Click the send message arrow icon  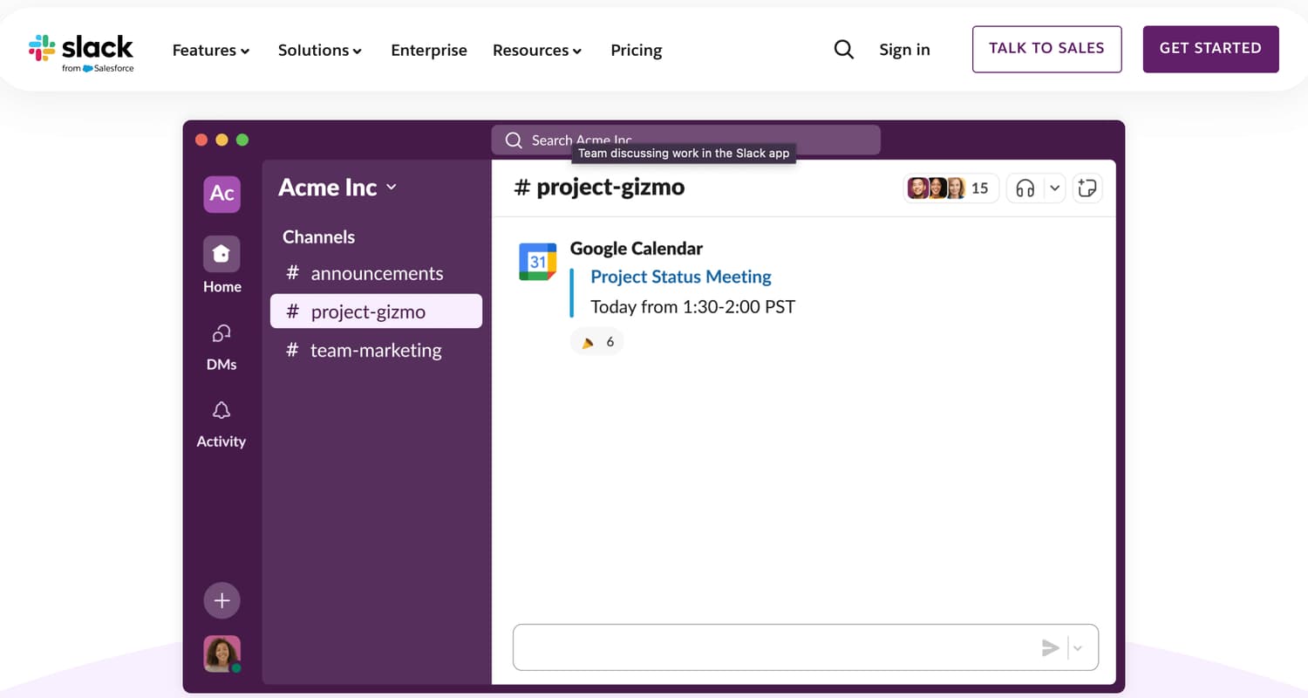coord(1051,647)
